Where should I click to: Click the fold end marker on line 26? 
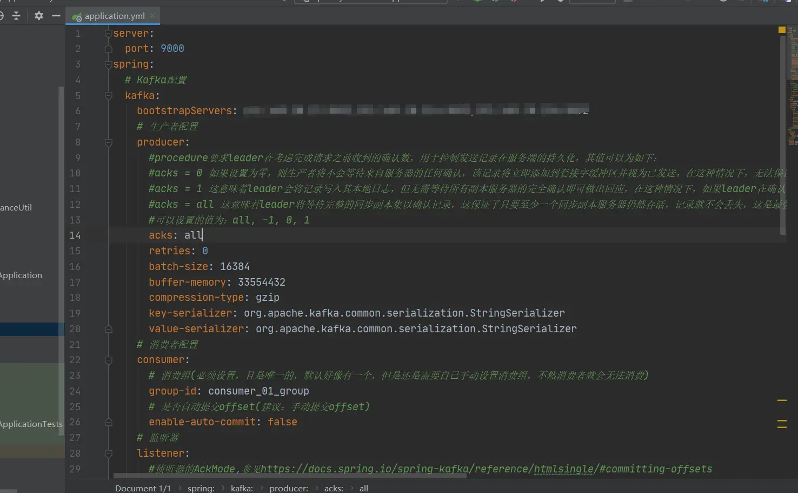click(108, 422)
